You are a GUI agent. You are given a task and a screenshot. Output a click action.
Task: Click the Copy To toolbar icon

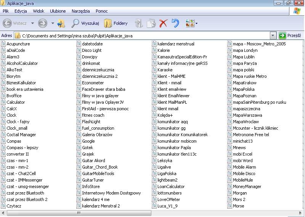pyautogui.click(x=151, y=23)
